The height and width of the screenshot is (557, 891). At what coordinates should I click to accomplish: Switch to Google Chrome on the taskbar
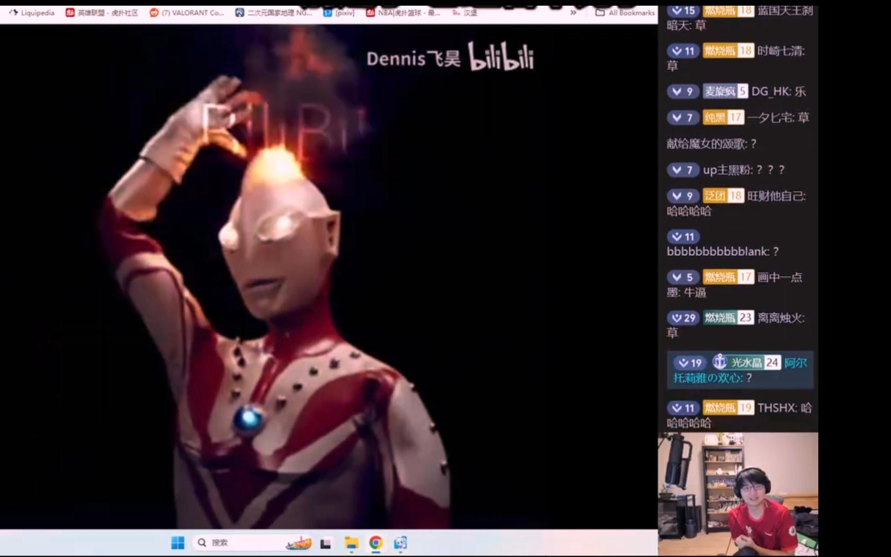[376, 543]
